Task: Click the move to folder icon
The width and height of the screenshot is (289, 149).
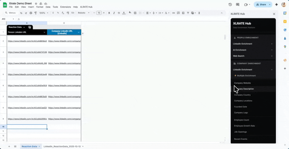Action: [x=41, y=3]
